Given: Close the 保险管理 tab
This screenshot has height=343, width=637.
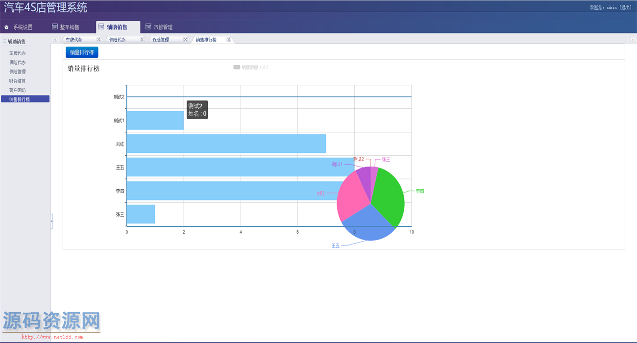Looking at the screenshot, I should click(x=185, y=40).
